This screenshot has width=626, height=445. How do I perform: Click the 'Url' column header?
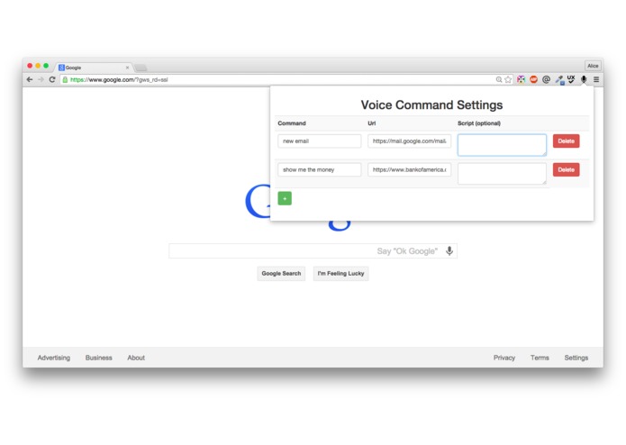pos(372,123)
